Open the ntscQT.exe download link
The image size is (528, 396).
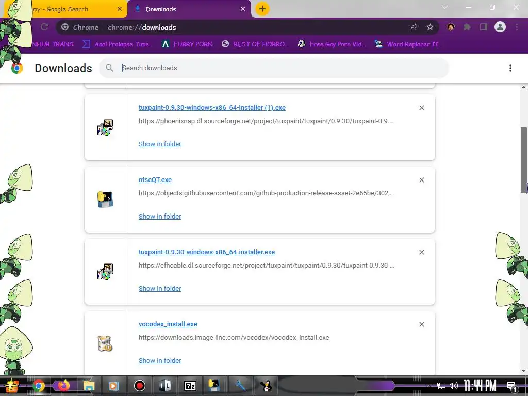pos(155,180)
